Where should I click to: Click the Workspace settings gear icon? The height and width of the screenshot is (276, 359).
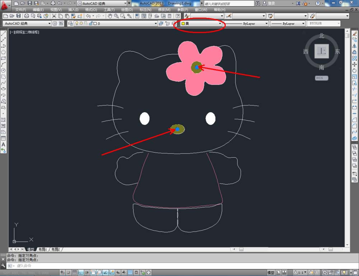pos(55,24)
